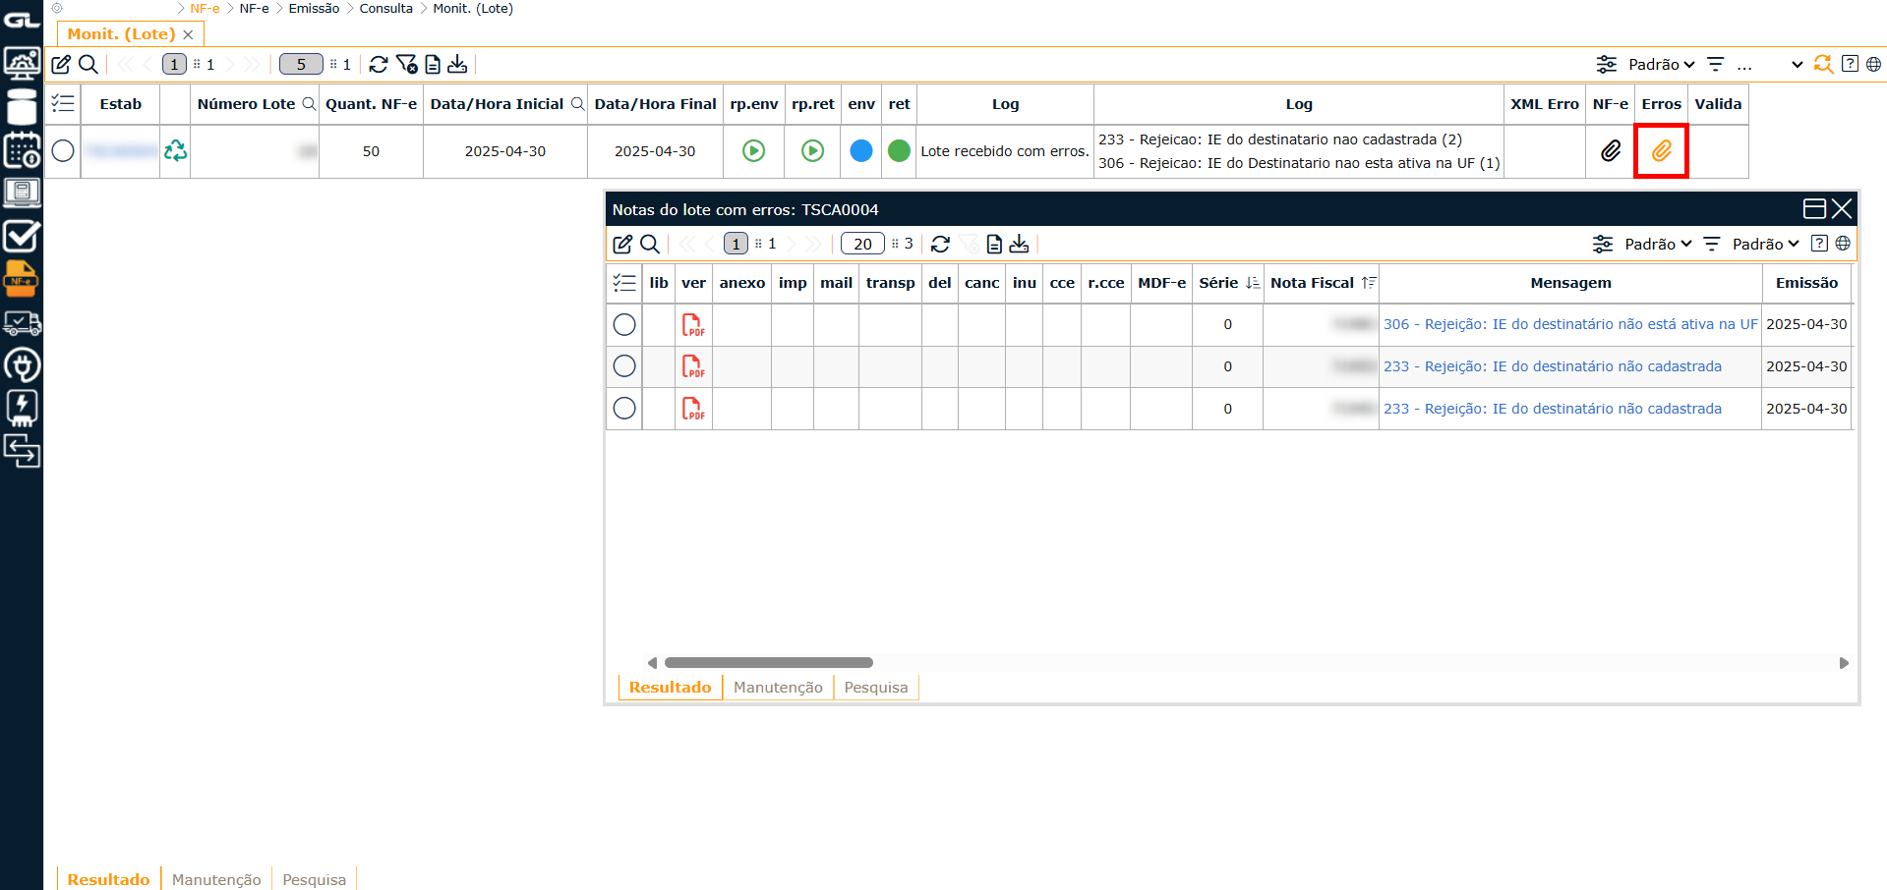Click the export/download icon in the dialog toolbar
This screenshot has width=1887, height=890.
(1019, 244)
